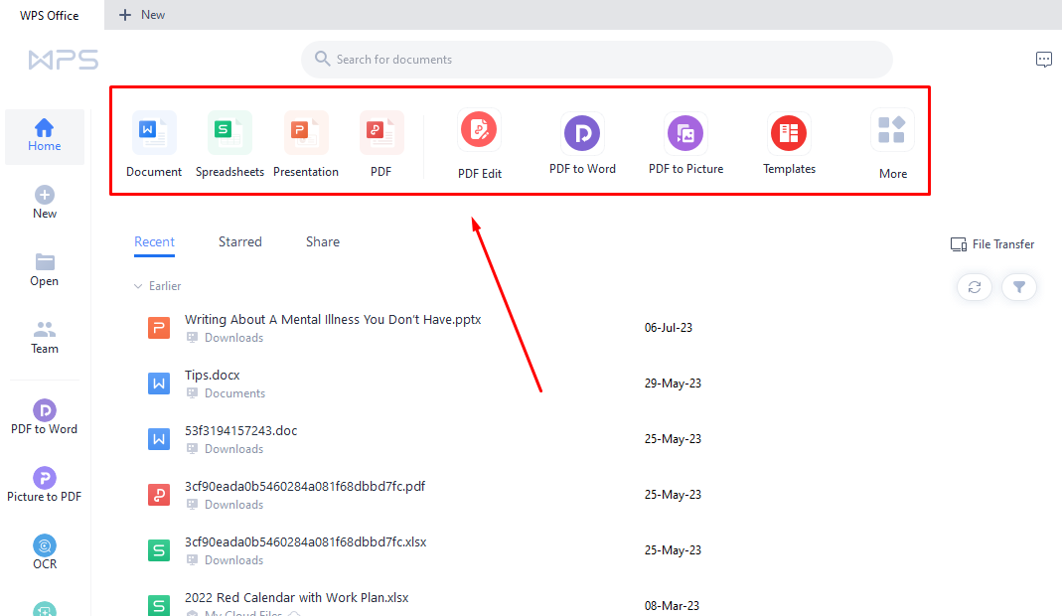Viewport: 1062px width, 616px height.
Task: Collapse the Earlier section chevron
Action: pyautogui.click(x=138, y=286)
